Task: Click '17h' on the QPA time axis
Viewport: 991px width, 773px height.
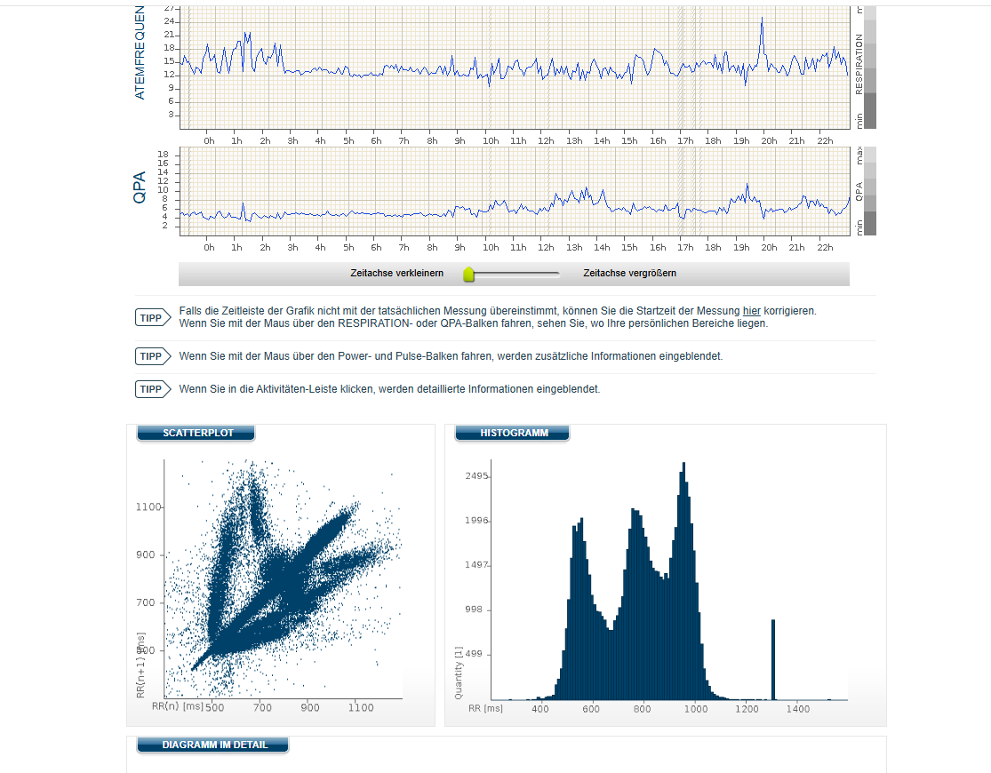Action: click(x=685, y=248)
